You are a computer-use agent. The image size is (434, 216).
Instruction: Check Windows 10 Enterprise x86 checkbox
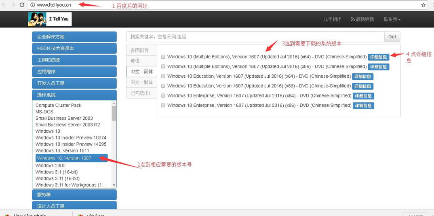[163, 105]
